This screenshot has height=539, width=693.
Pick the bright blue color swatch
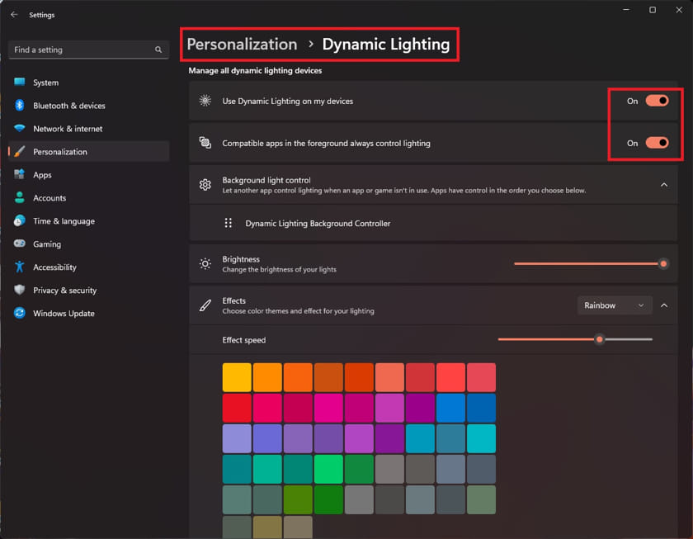[x=450, y=408]
